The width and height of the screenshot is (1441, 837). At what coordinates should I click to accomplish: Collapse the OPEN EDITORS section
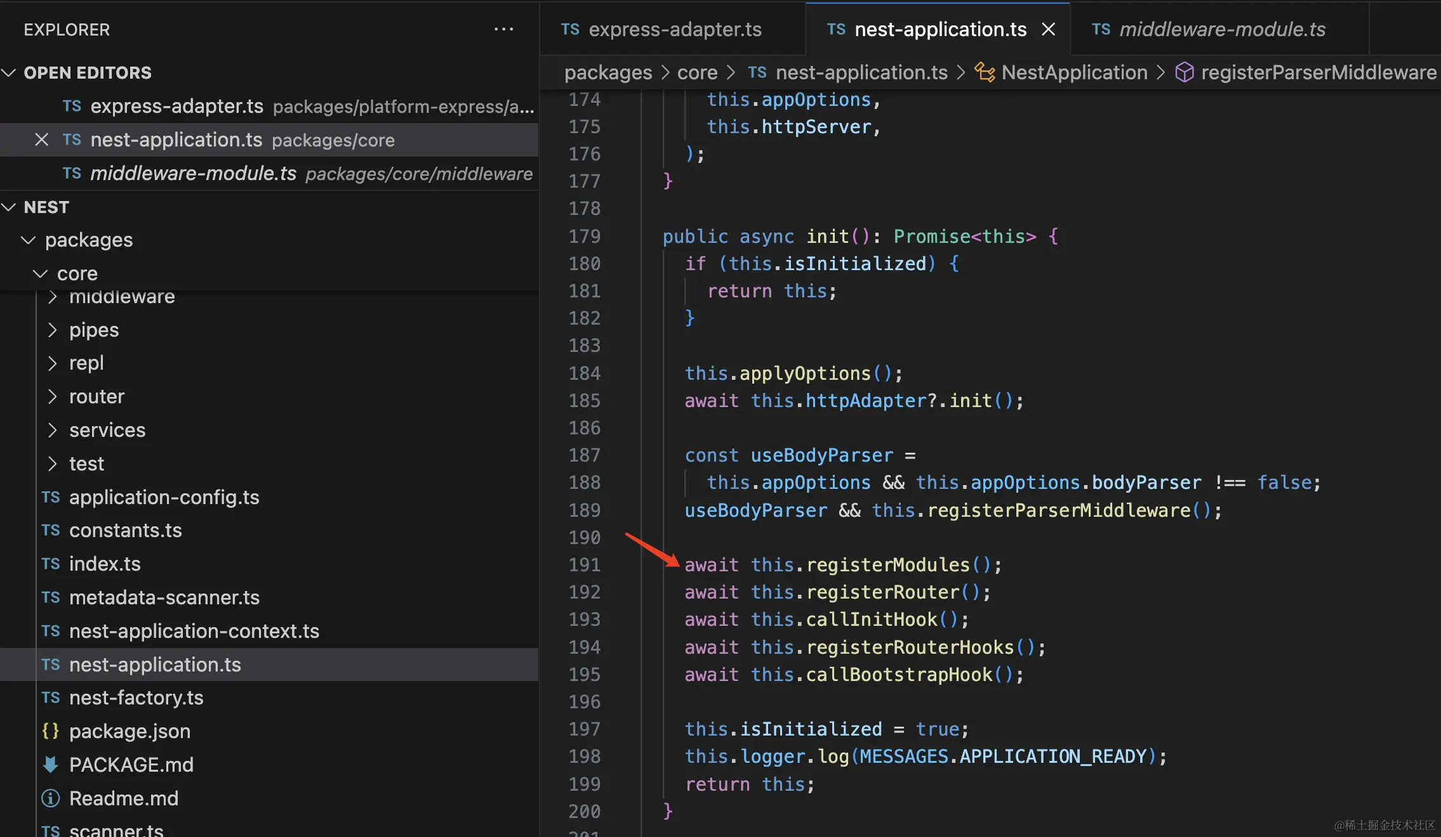(269, 72)
